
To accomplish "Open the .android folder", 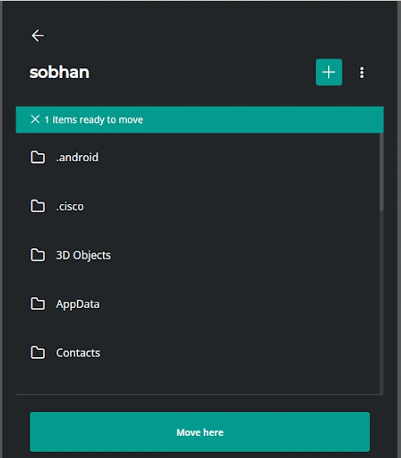I will (77, 157).
